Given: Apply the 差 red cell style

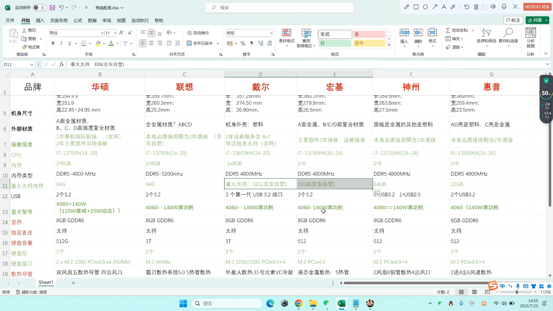Looking at the screenshot, I should click(369, 34).
